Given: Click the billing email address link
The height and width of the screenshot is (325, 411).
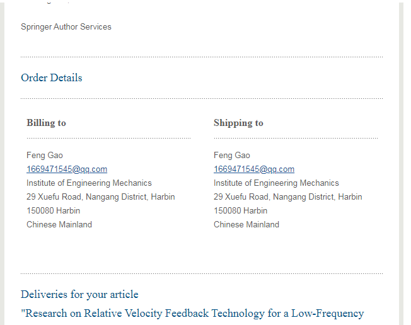Looking at the screenshot, I should click(x=67, y=169).
